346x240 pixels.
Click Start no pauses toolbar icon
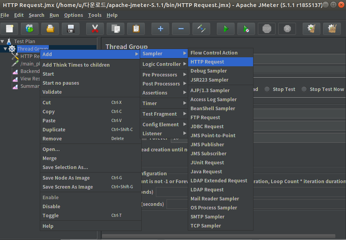point(246,29)
